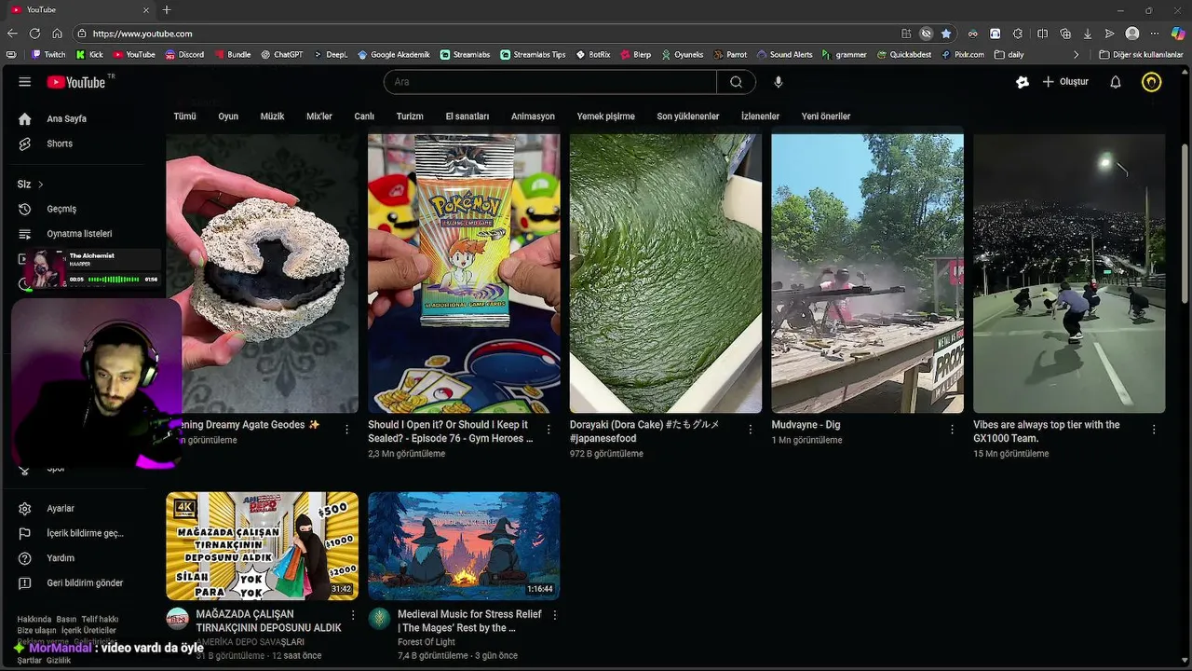Open options menu for Agate Geodes short
Image resolution: width=1192 pixels, height=671 pixels.
click(x=346, y=430)
